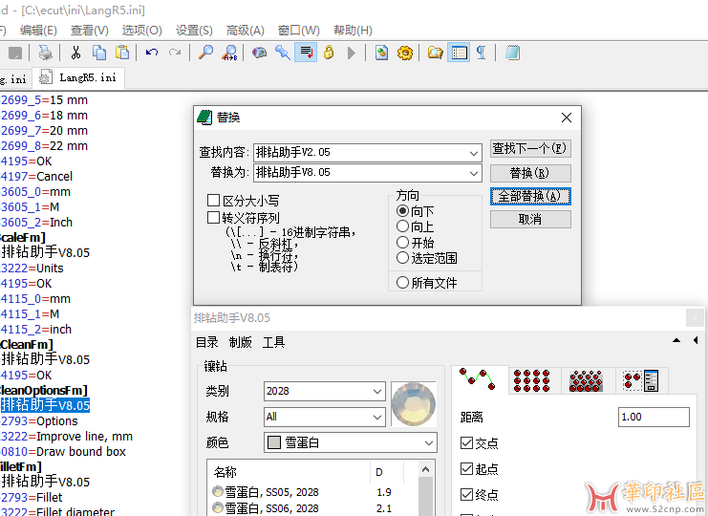Screen dimensions: 708x516
Task: Click the yellow padlock read-only icon
Action: [329, 53]
